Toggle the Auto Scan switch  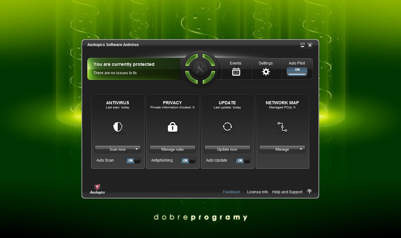tap(133, 160)
